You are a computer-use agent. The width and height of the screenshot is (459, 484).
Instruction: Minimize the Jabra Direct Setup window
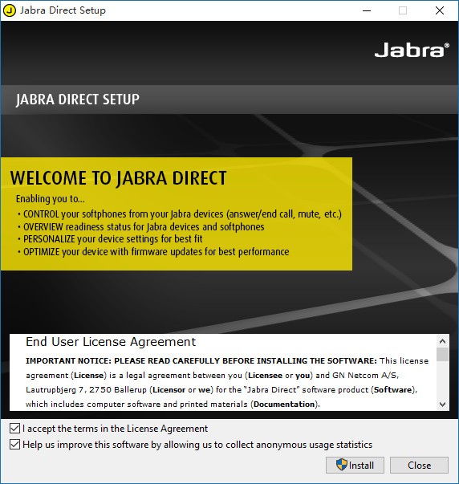coord(367,10)
